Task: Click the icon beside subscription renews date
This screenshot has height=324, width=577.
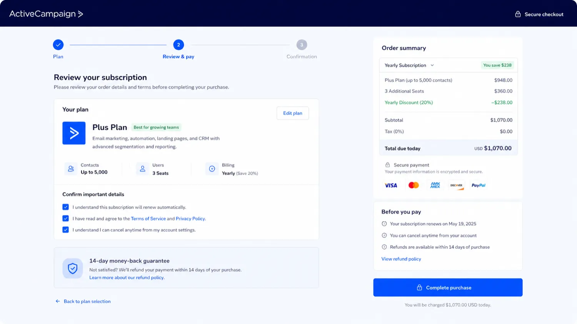Action: pyautogui.click(x=384, y=224)
